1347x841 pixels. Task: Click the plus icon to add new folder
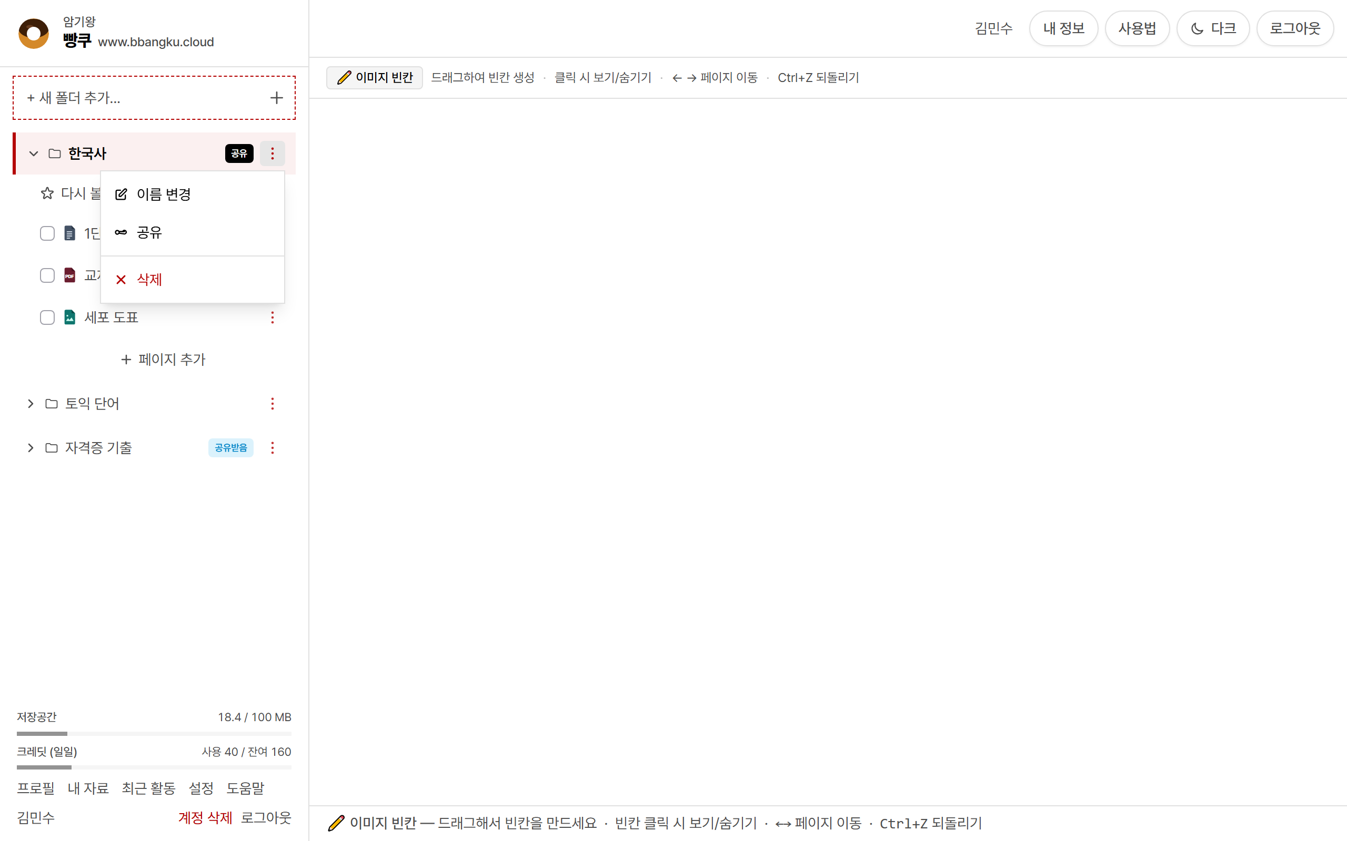tap(276, 98)
